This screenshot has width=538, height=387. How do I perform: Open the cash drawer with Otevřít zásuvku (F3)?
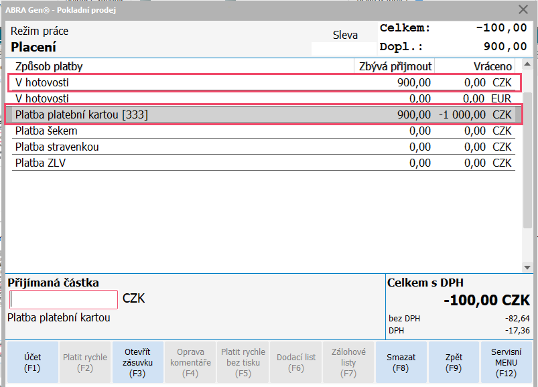[x=137, y=362]
